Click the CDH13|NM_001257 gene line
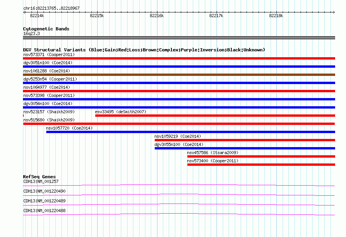The width and height of the screenshot is (346, 237). point(179,185)
